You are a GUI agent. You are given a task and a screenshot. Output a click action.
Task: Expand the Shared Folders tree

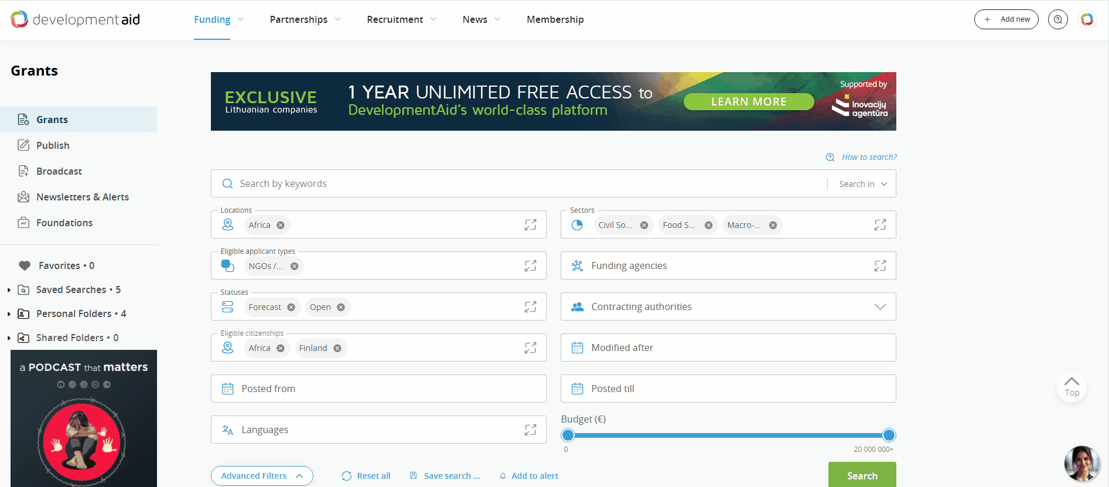coord(9,338)
